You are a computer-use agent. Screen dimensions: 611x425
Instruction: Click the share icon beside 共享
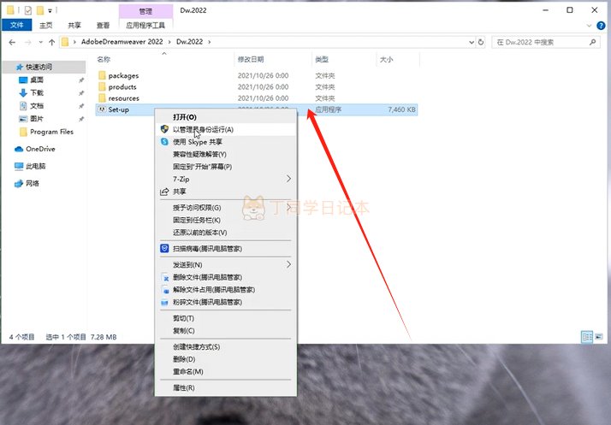(164, 192)
